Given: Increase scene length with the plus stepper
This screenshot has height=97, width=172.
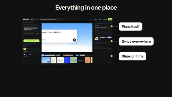Looking at the screenshot, I should click(x=102, y=43).
